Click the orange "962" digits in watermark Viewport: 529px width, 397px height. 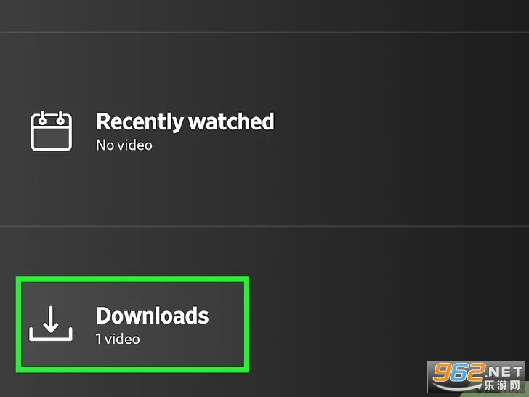click(x=459, y=372)
